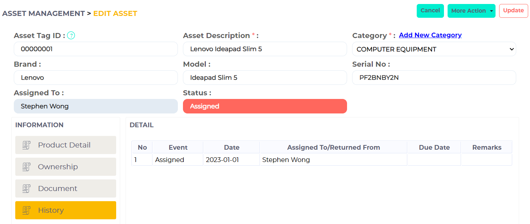The width and height of the screenshot is (530, 224).
Task: Click the Serial No field
Action: [434, 78]
